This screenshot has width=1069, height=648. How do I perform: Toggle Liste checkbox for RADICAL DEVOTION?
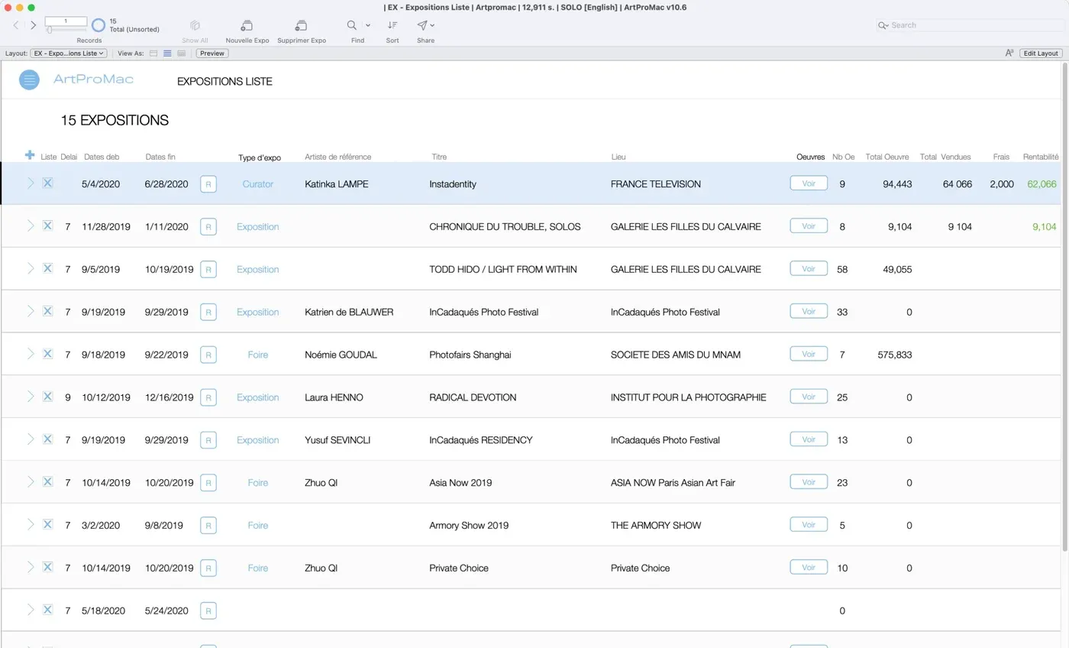(47, 397)
